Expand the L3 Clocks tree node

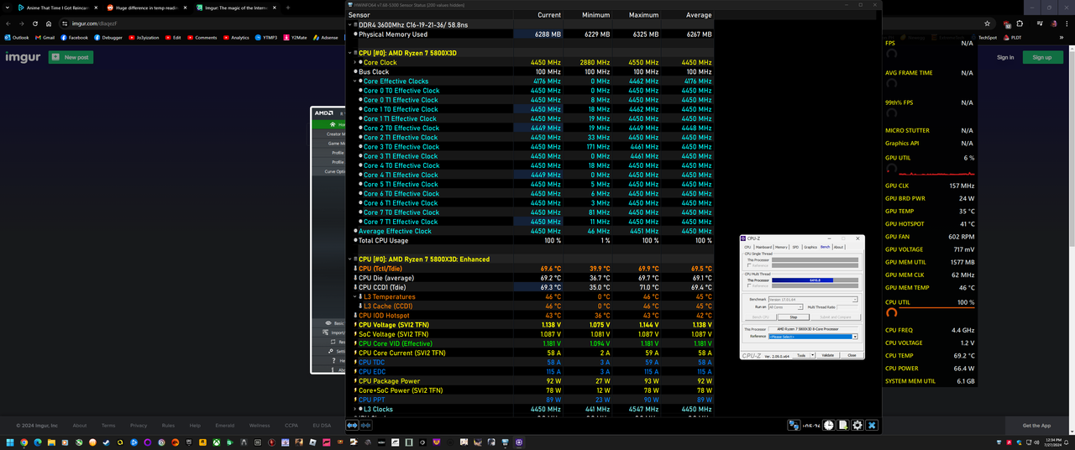(356, 410)
